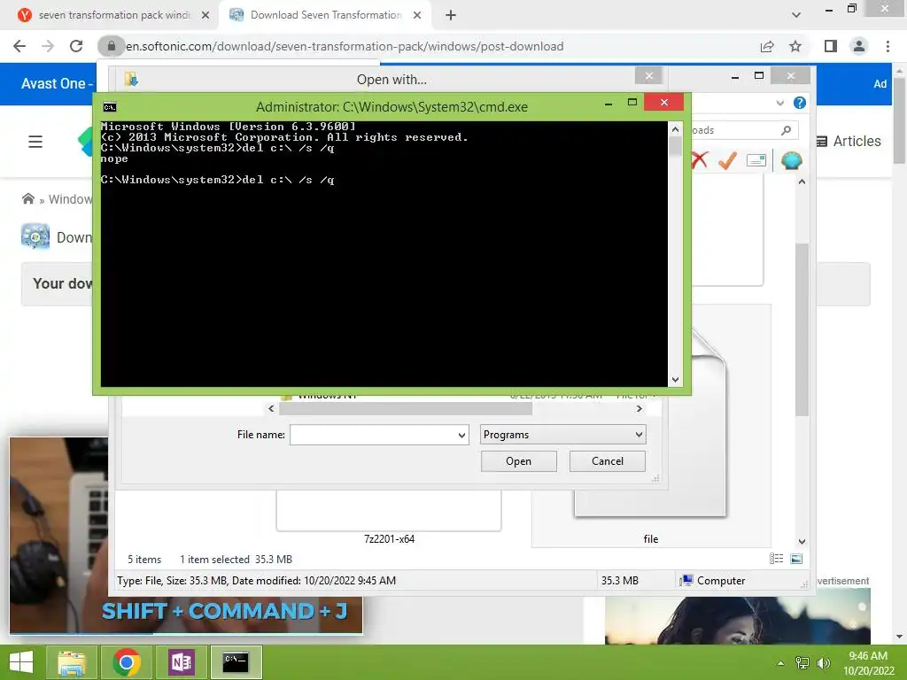This screenshot has width=907, height=680.
Task: Switch Explorer to details view icon
Action: (776, 559)
